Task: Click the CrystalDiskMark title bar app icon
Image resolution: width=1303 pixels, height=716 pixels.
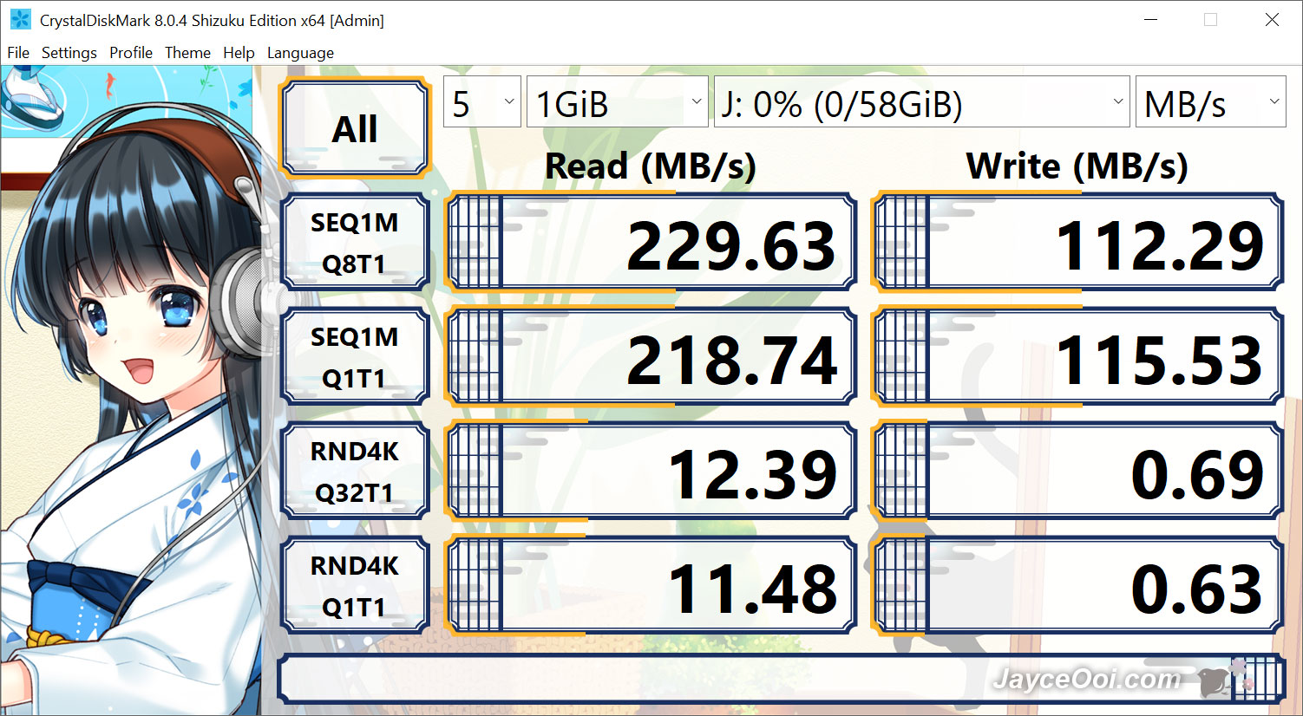Action: (x=20, y=20)
